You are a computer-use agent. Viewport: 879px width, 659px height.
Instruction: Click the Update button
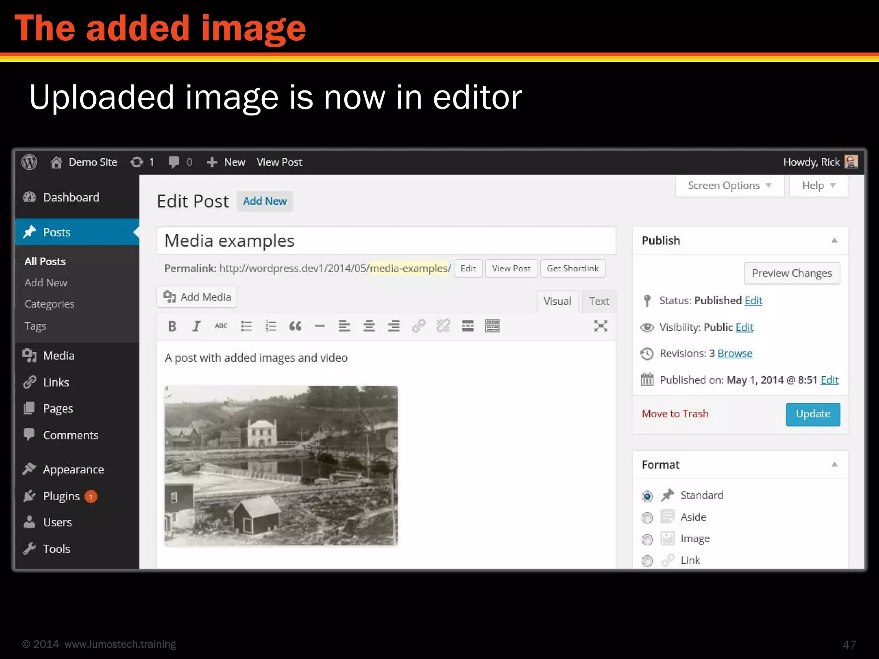click(813, 414)
